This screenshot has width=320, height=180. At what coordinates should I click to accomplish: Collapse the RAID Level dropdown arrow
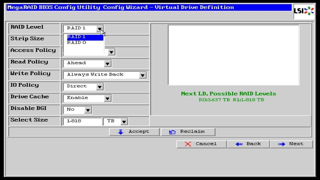[100, 29]
